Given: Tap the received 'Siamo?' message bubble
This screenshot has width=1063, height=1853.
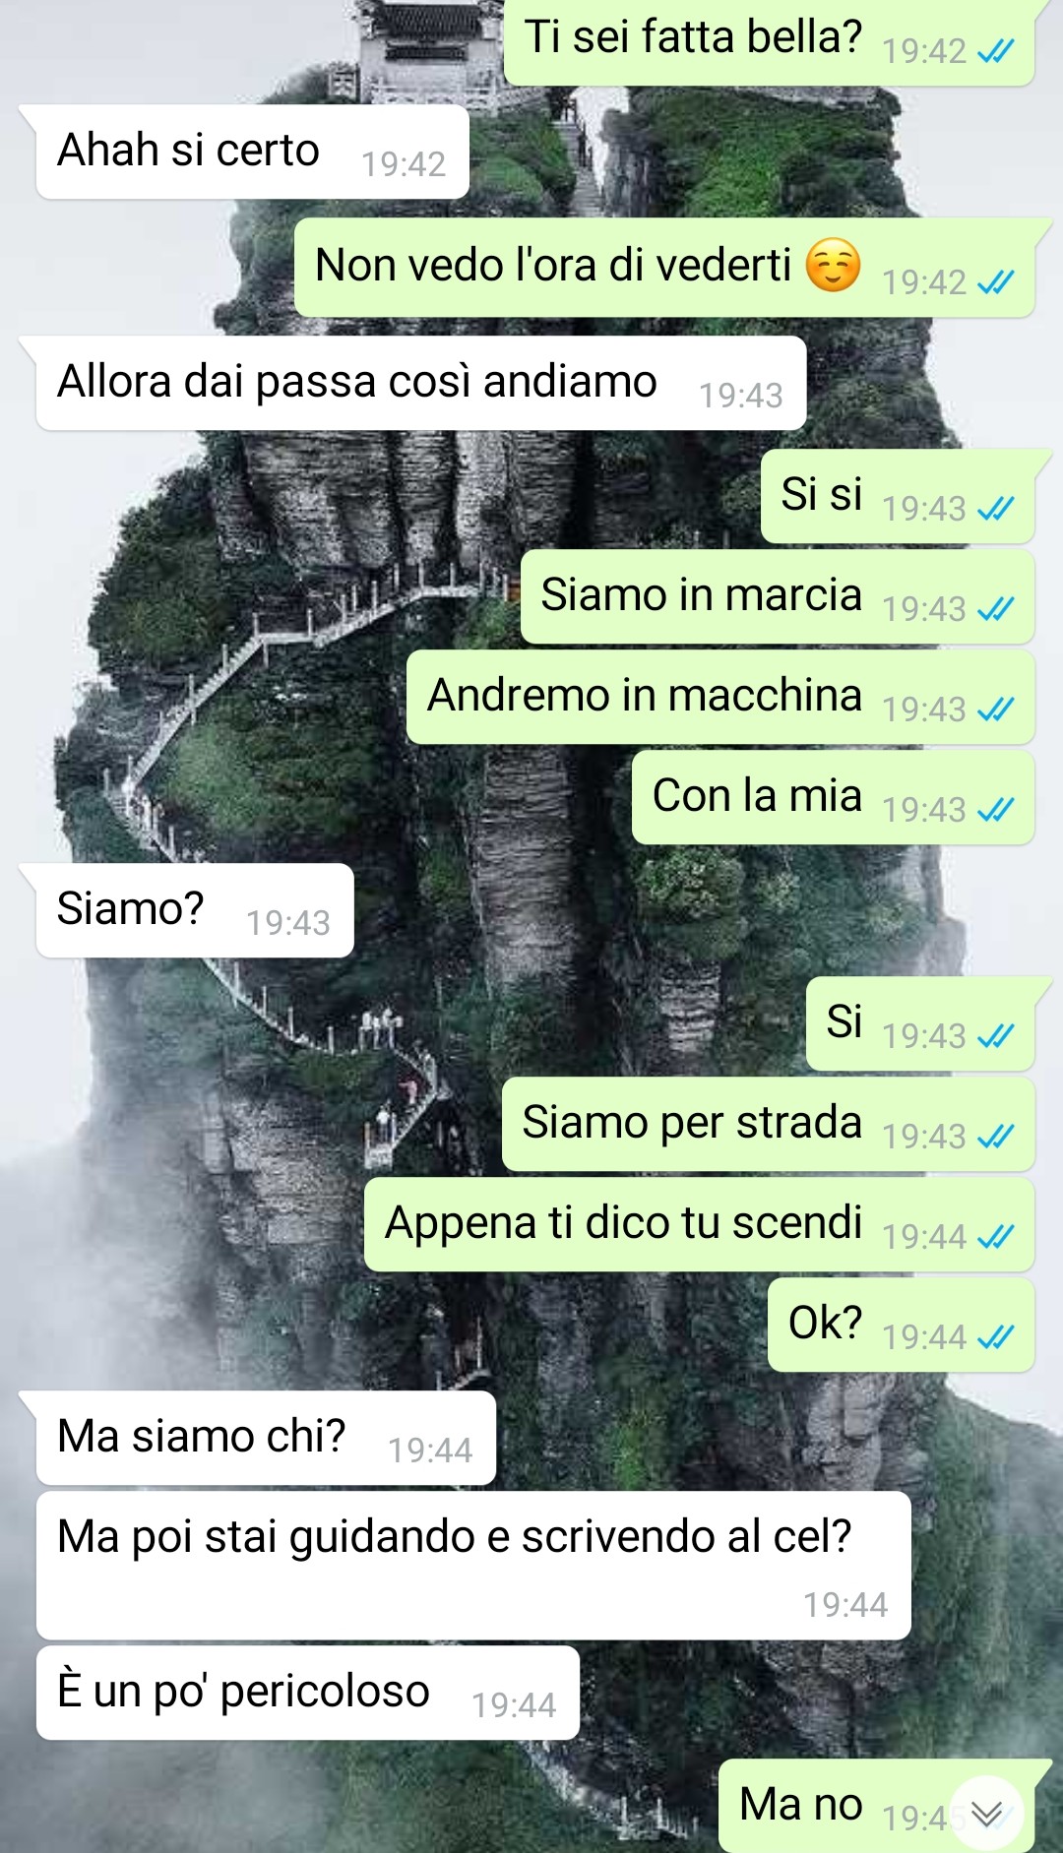Looking at the screenshot, I should pos(195,910).
